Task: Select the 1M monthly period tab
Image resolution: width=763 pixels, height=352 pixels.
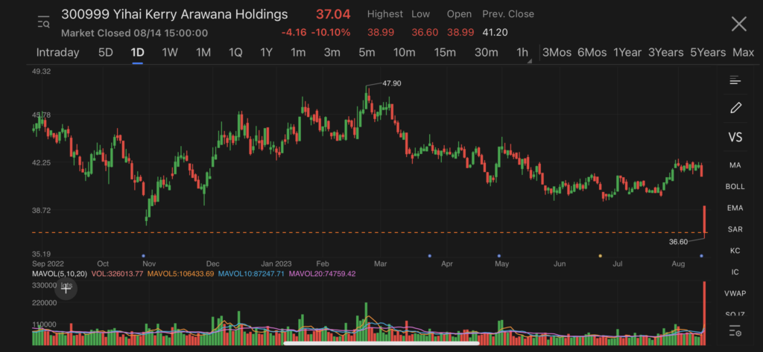Action: 203,53
